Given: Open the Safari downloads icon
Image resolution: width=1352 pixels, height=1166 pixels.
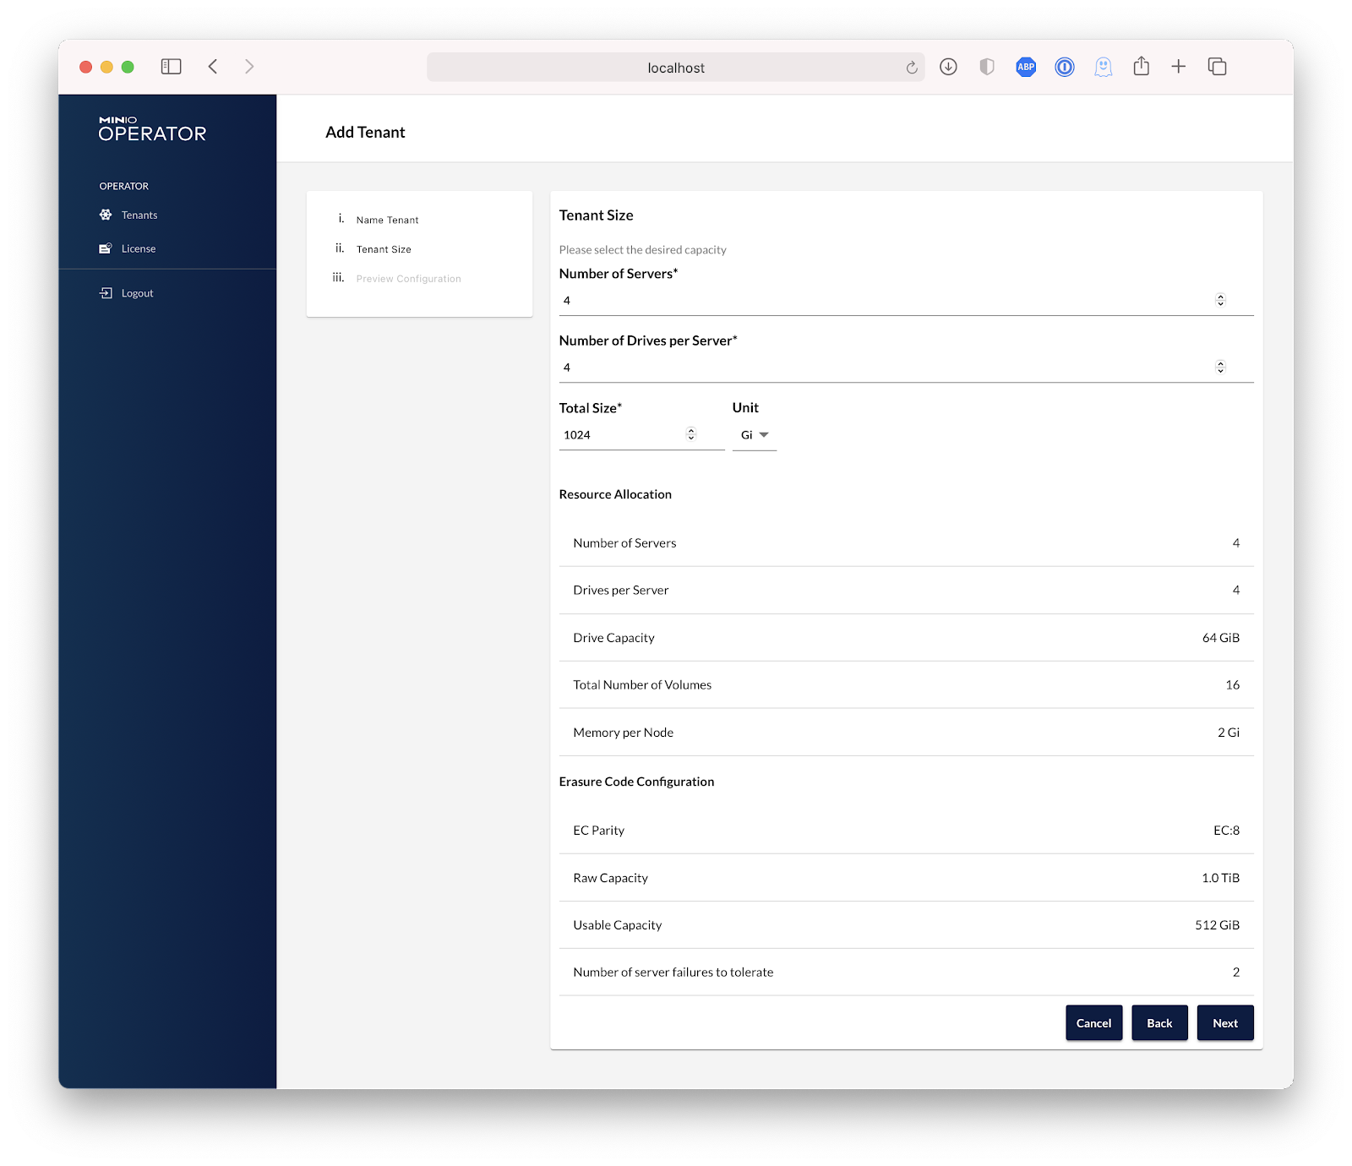Looking at the screenshot, I should pos(948,67).
